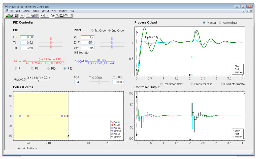Click the Open file toolbar icon

pos(8,16)
